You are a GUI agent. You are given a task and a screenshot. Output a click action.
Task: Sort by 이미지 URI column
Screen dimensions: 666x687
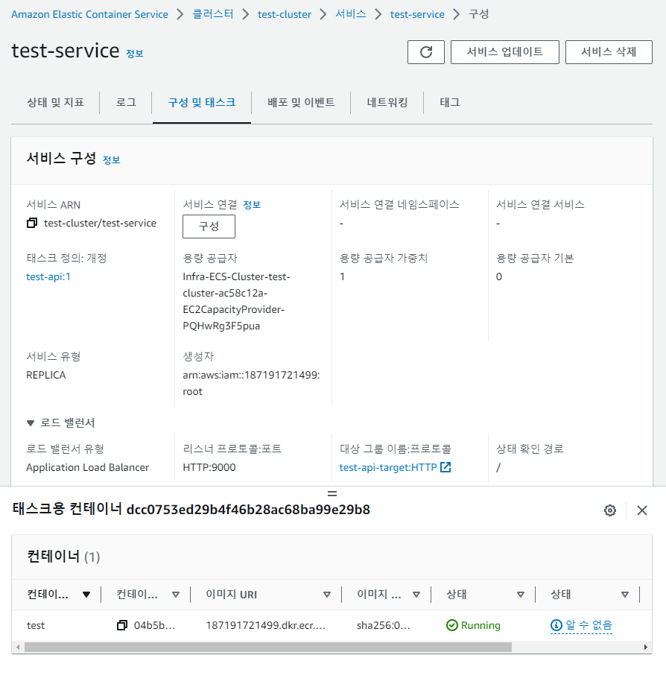tap(327, 595)
